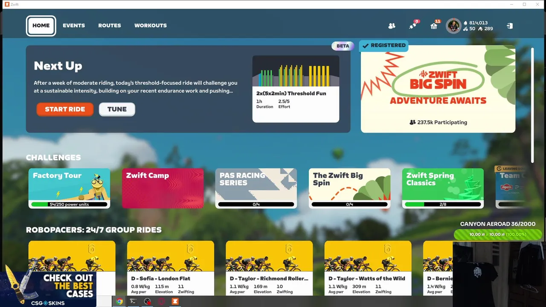Screen dimensions: 546x307
Task: Click the participants icon on Big Spin card
Action: [x=412, y=122]
